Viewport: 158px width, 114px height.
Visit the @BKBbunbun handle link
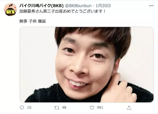click(78, 6)
